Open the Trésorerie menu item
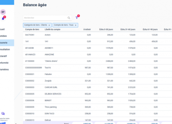Viewport: 172px width, 124px height. pyautogui.click(x=7, y=43)
